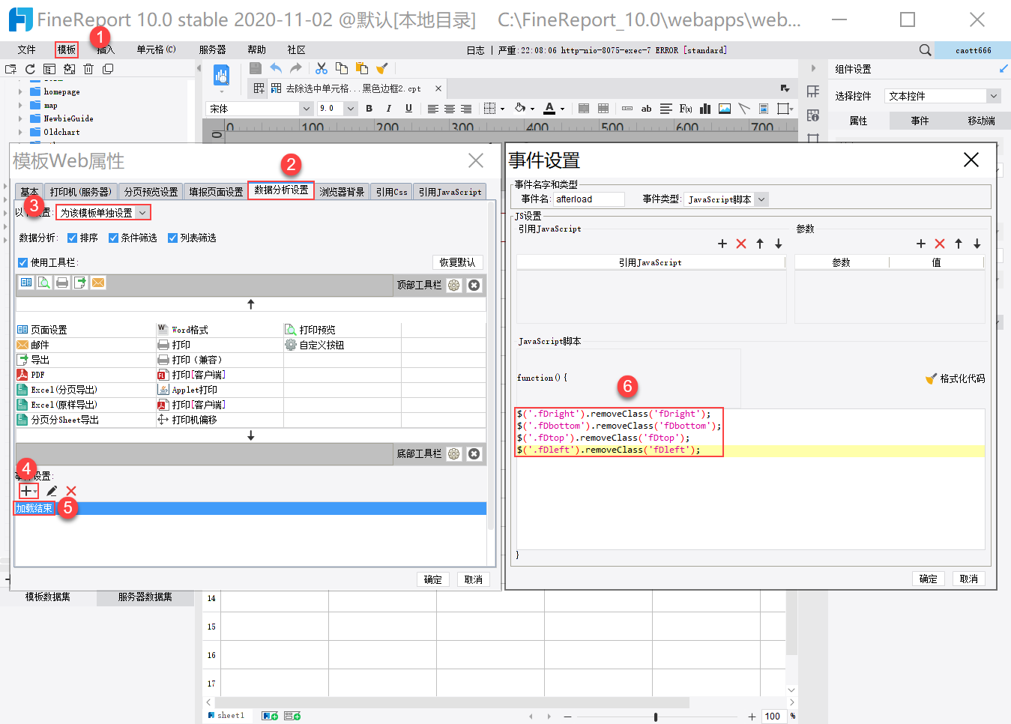Screen dimensions: 1011x724
Task: Delete the selected event with the red X
Action: tap(71, 491)
